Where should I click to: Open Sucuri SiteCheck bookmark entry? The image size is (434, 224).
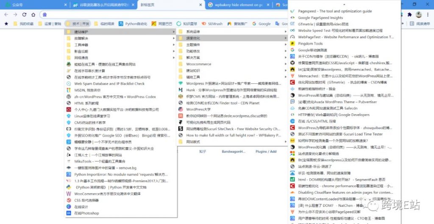232,129
